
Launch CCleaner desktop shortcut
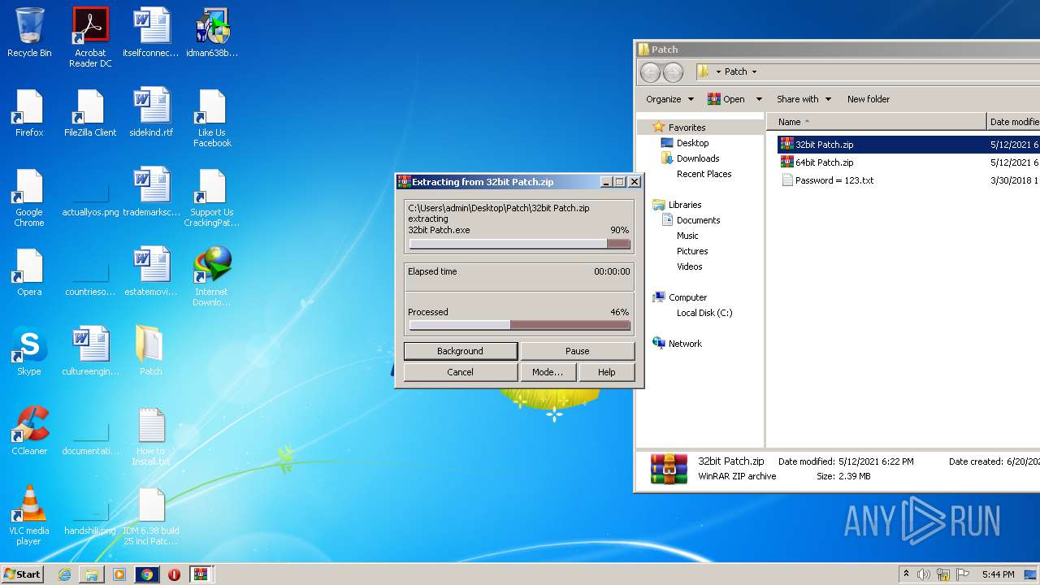pos(29,431)
